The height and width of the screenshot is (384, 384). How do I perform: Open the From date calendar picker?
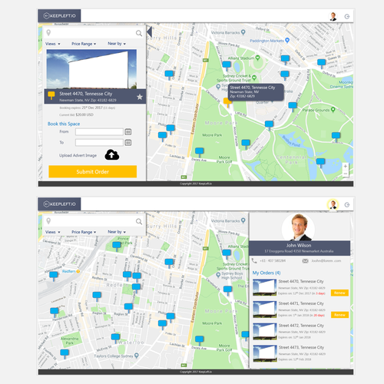pyautogui.click(x=128, y=132)
